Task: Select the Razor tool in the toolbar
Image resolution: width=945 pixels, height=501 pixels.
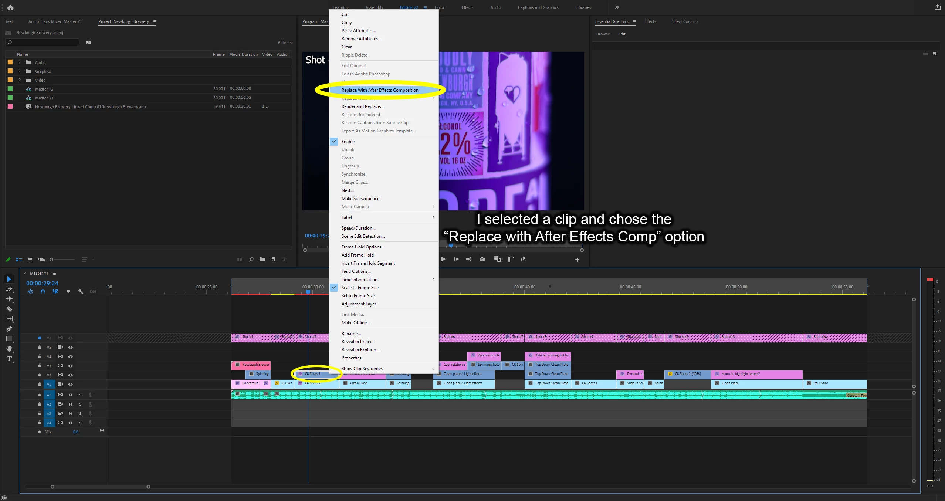Action: [9, 309]
